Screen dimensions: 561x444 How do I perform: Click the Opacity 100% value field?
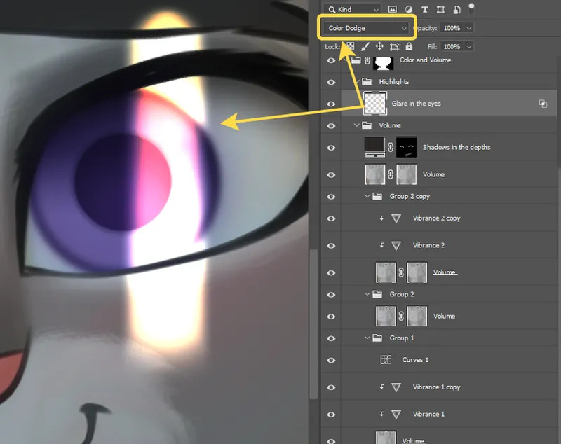[x=452, y=28]
